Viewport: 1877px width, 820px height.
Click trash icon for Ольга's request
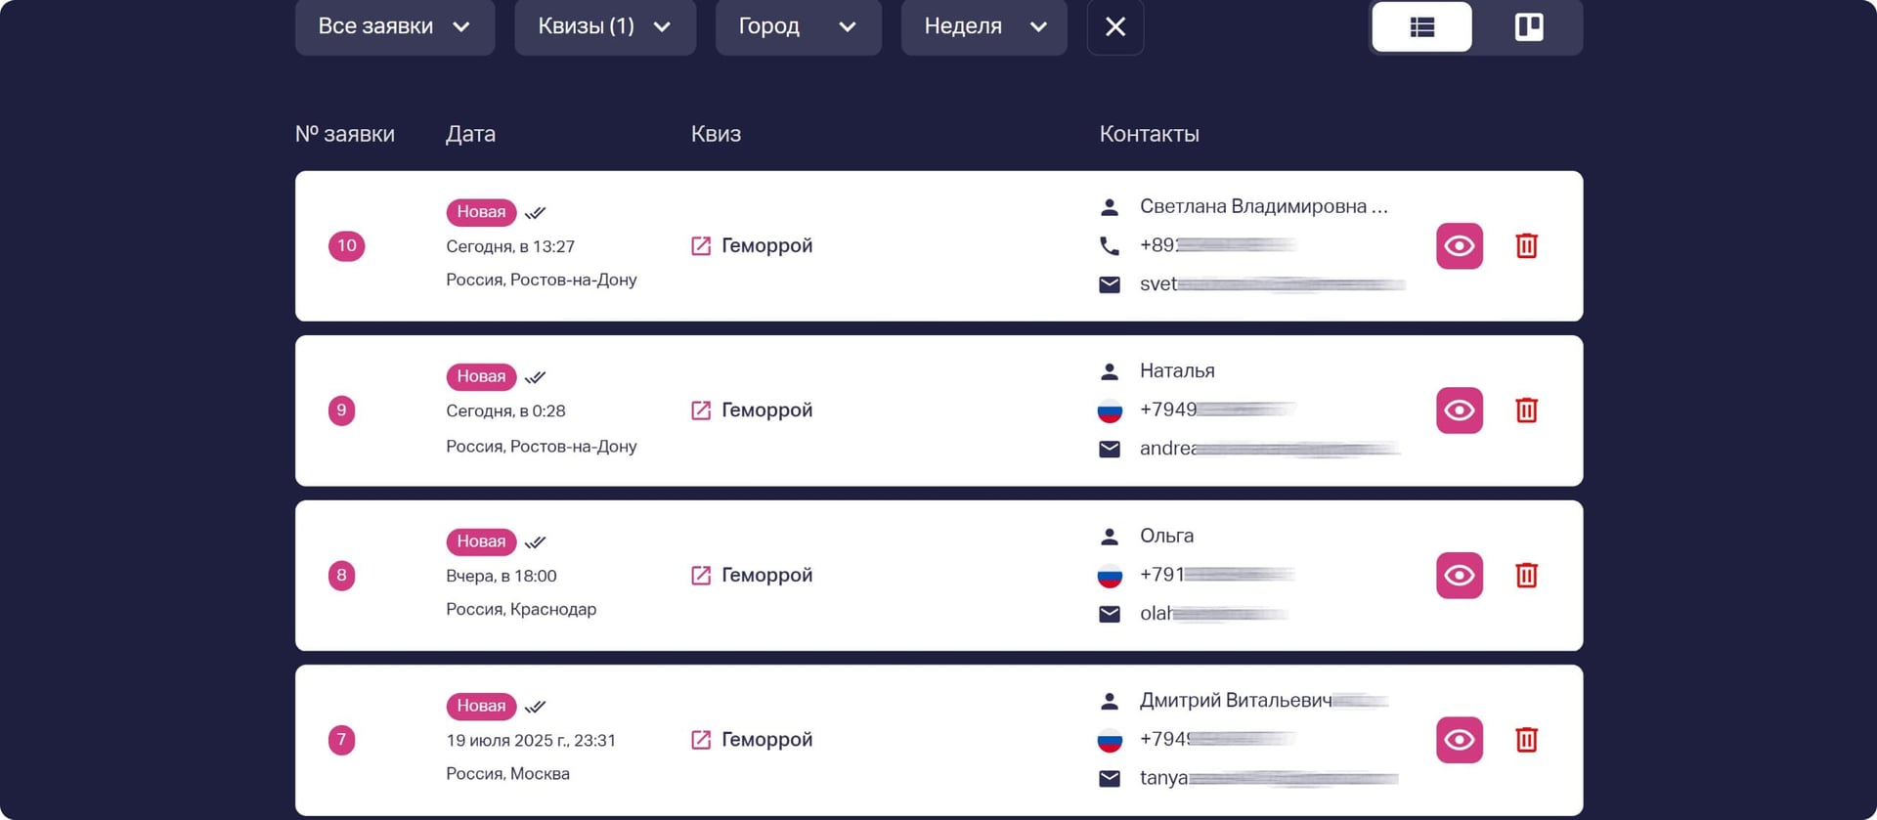point(1526,575)
